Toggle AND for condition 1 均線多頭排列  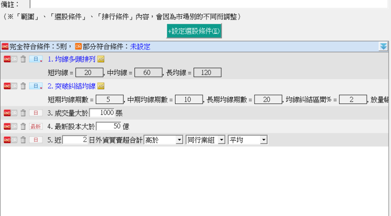point(7,59)
